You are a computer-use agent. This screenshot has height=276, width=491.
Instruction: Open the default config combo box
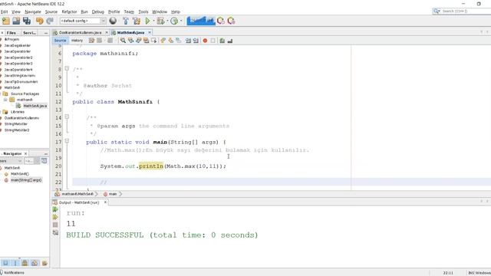pos(83,21)
